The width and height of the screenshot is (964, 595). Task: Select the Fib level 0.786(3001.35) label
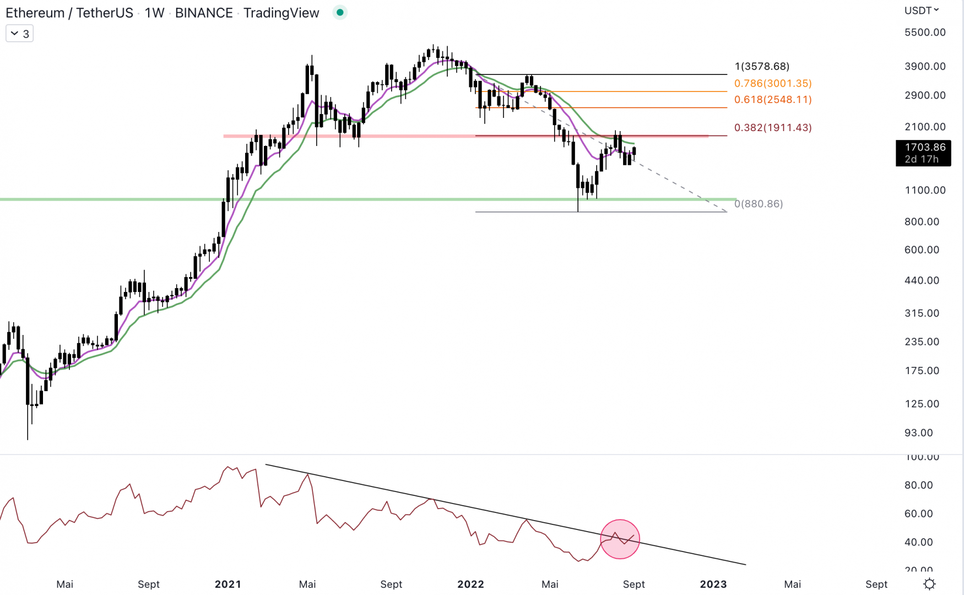(x=773, y=83)
